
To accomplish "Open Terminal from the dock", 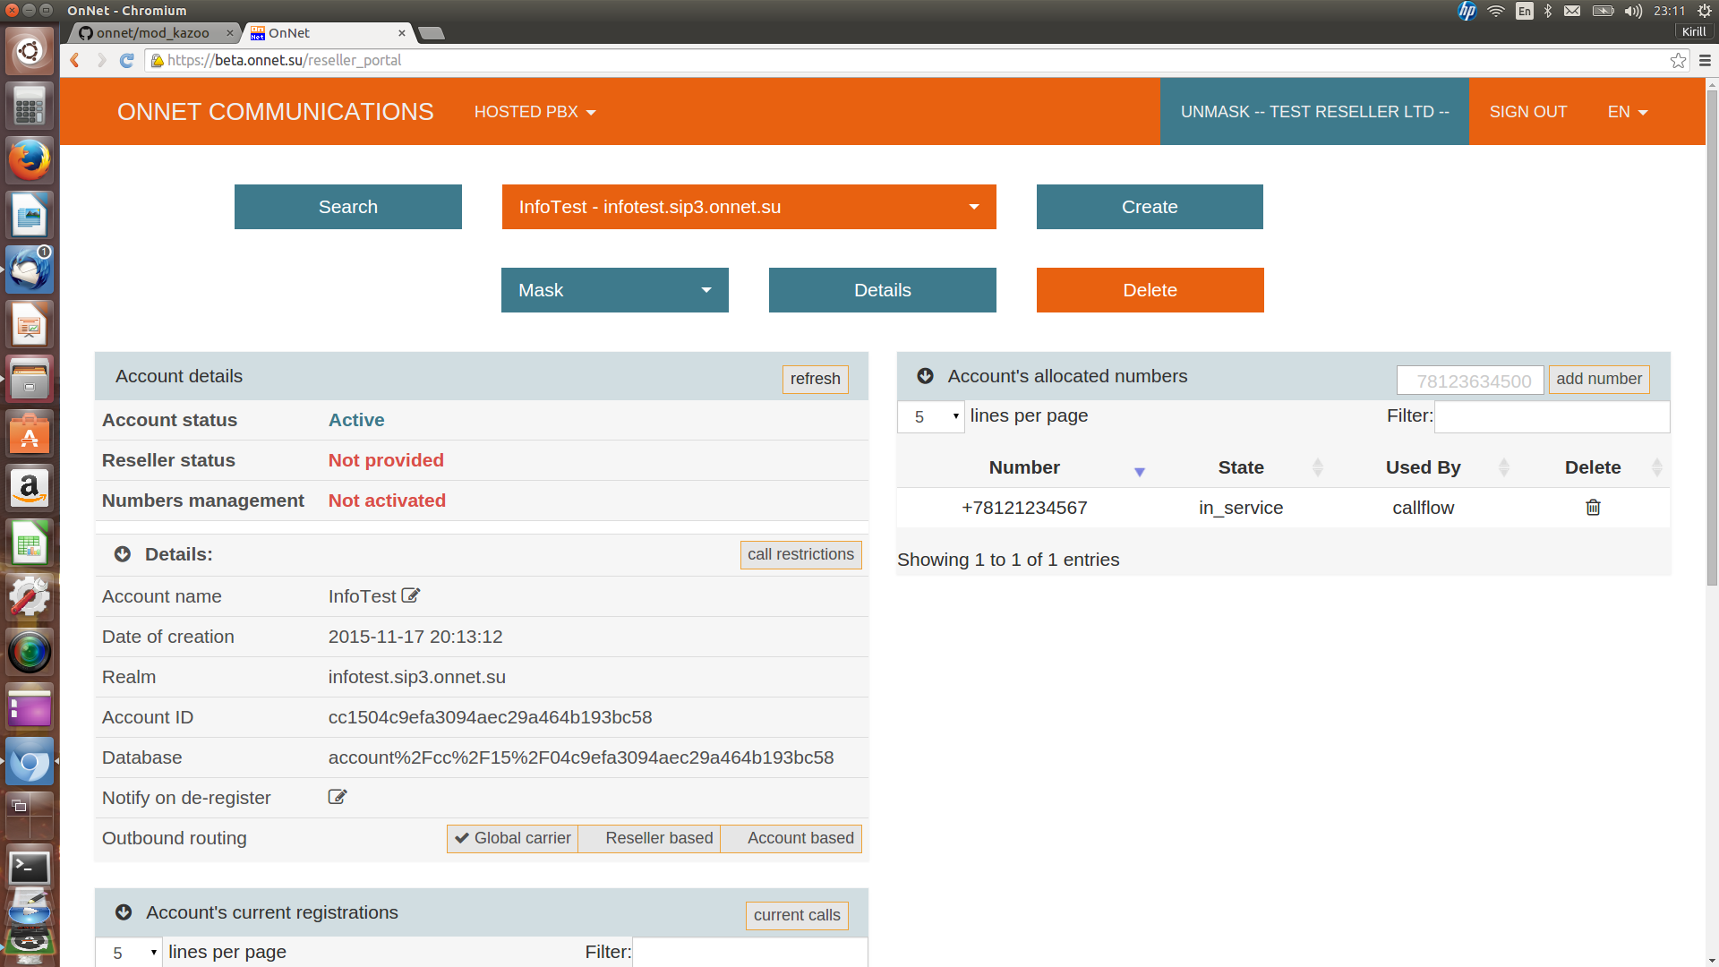I will click(x=30, y=867).
